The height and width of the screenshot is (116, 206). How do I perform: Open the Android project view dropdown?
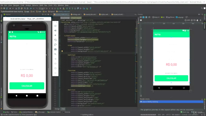[14, 14]
